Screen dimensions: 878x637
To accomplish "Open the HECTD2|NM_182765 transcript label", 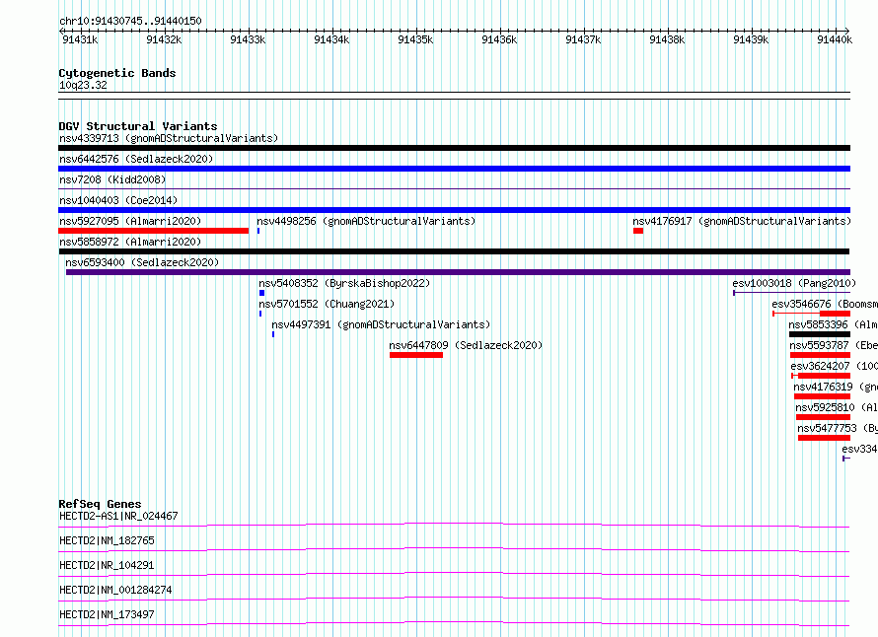I will click(x=107, y=540).
